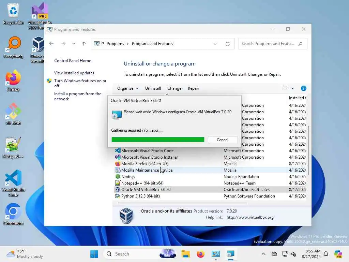
Task: Select Mozilla Firefox (x64 en-US) row
Action: coord(210,164)
